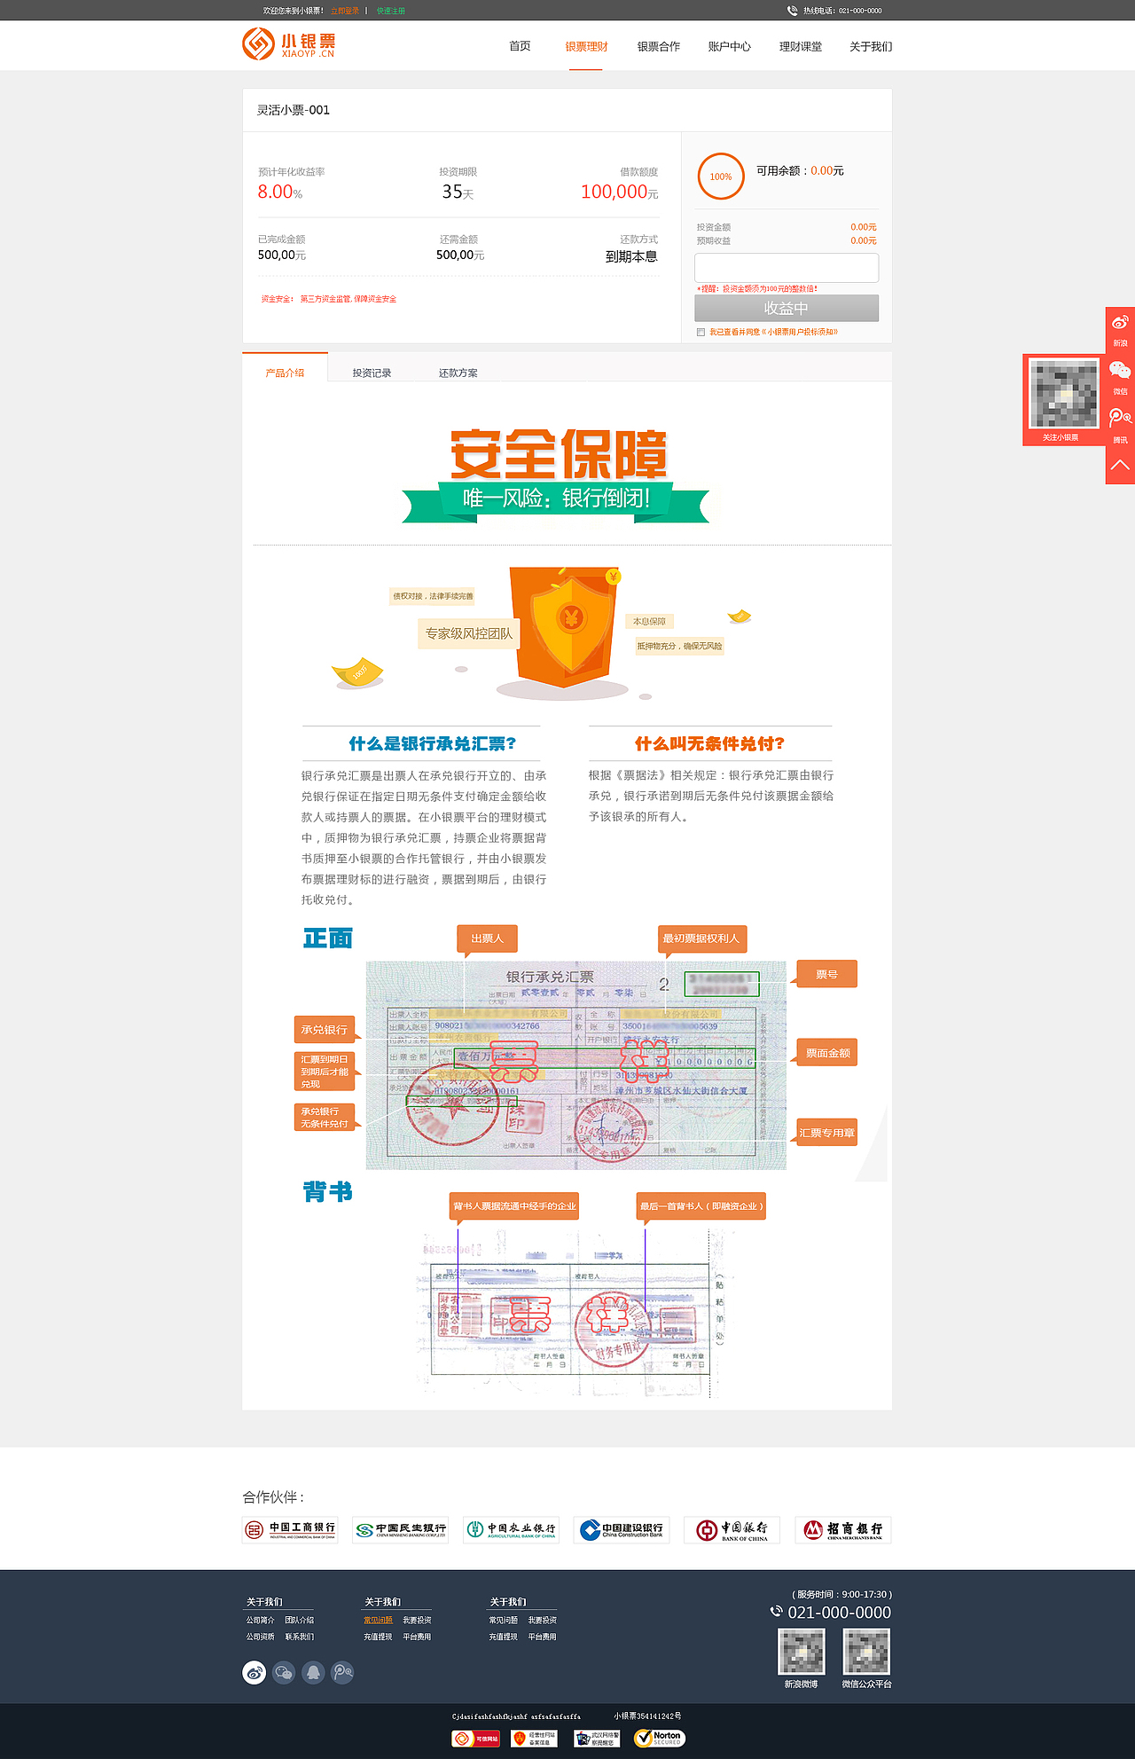This screenshot has width=1135, height=1759.
Task: Click the orange highlighted 常见问题 footer link
Action: [378, 1620]
